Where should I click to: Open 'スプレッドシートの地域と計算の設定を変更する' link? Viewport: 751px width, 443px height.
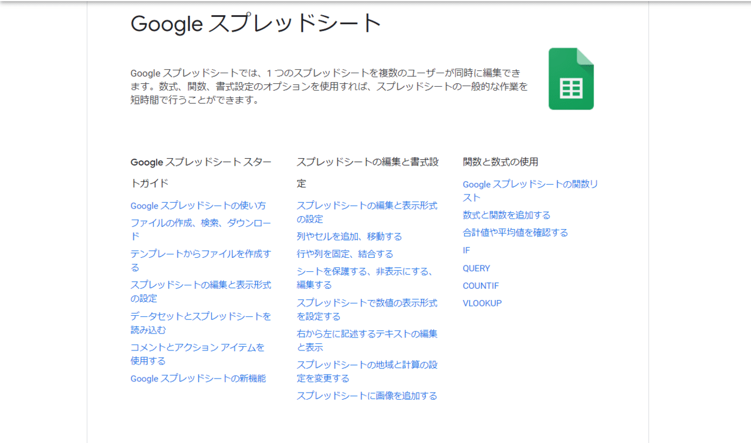tap(367, 372)
